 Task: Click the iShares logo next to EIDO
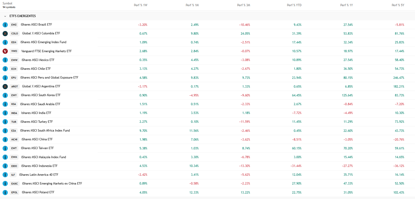point(5,166)
